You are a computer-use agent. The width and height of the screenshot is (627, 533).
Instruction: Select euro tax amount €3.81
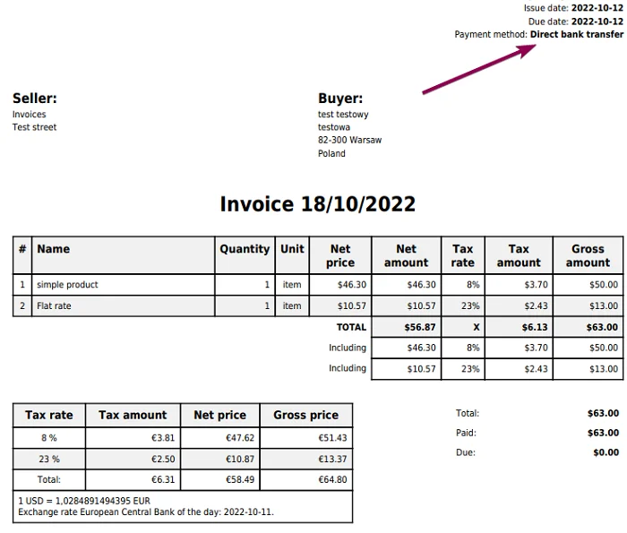pos(163,438)
